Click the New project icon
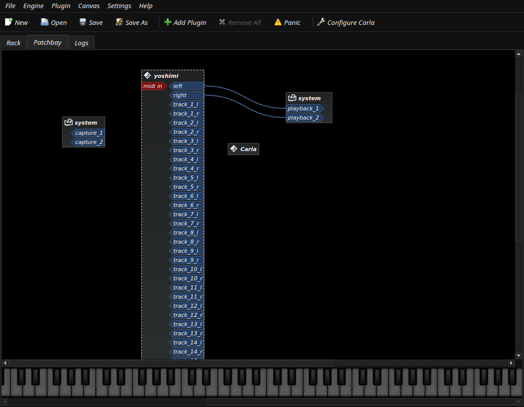524x407 pixels. coord(9,22)
